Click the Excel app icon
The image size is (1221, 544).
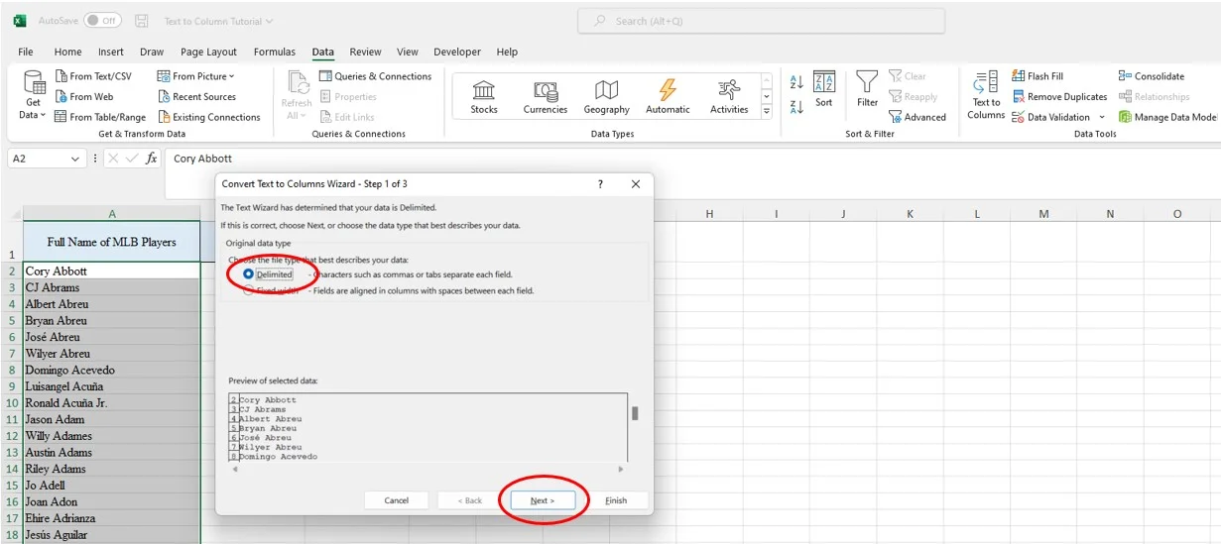(20, 21)
